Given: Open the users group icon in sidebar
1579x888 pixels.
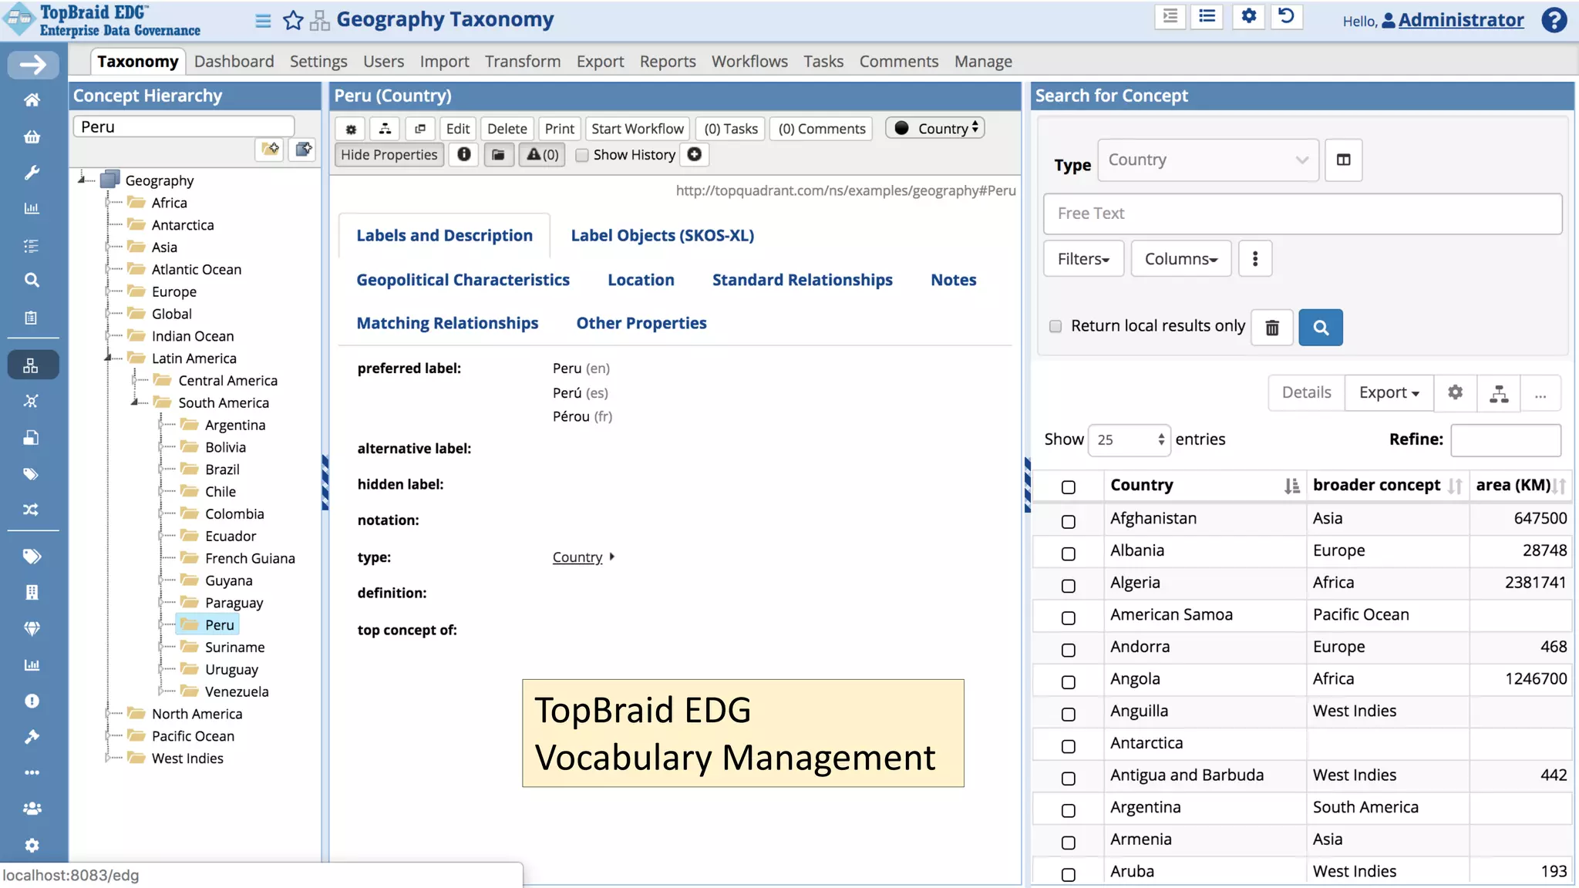Looking at the screenshot, I should tap(32, 809).
